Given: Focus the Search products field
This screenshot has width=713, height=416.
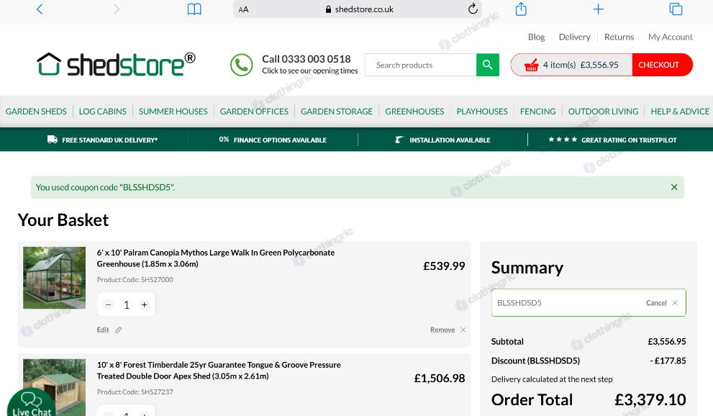Looking at the screenshot, I should (421, 65).
